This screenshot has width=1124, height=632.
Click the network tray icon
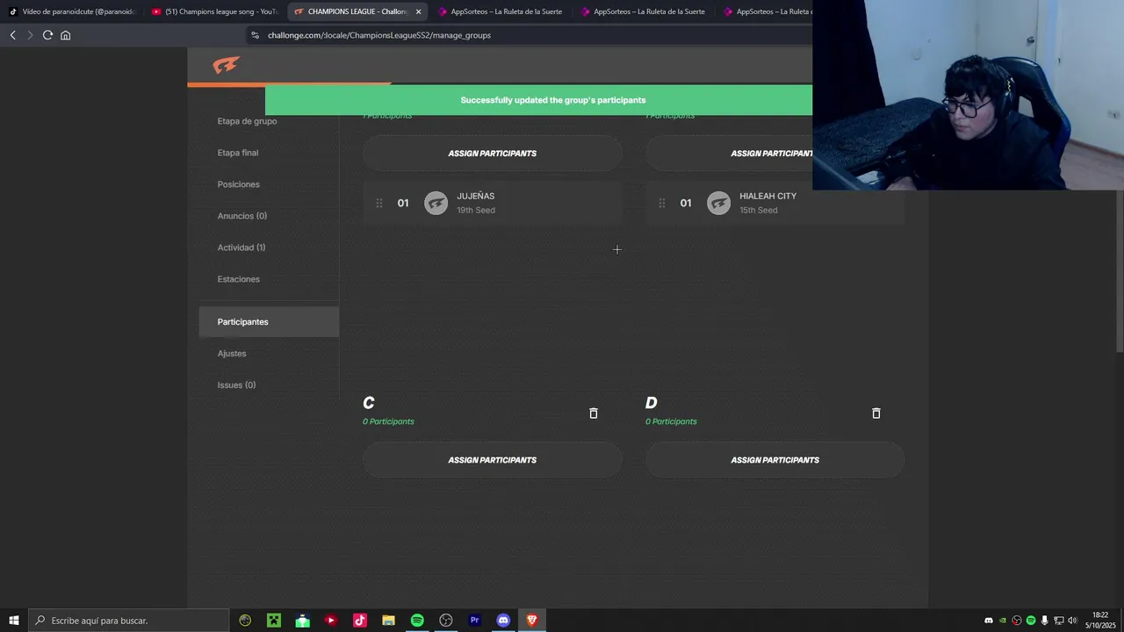[x=1058, y=621]
